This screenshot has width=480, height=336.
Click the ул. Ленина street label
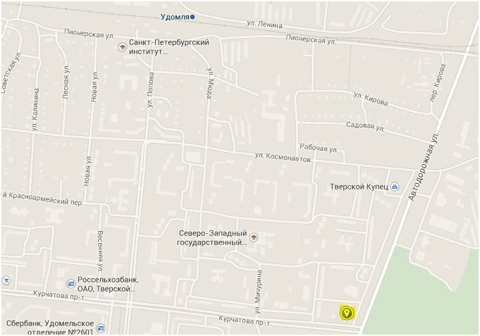264,24
